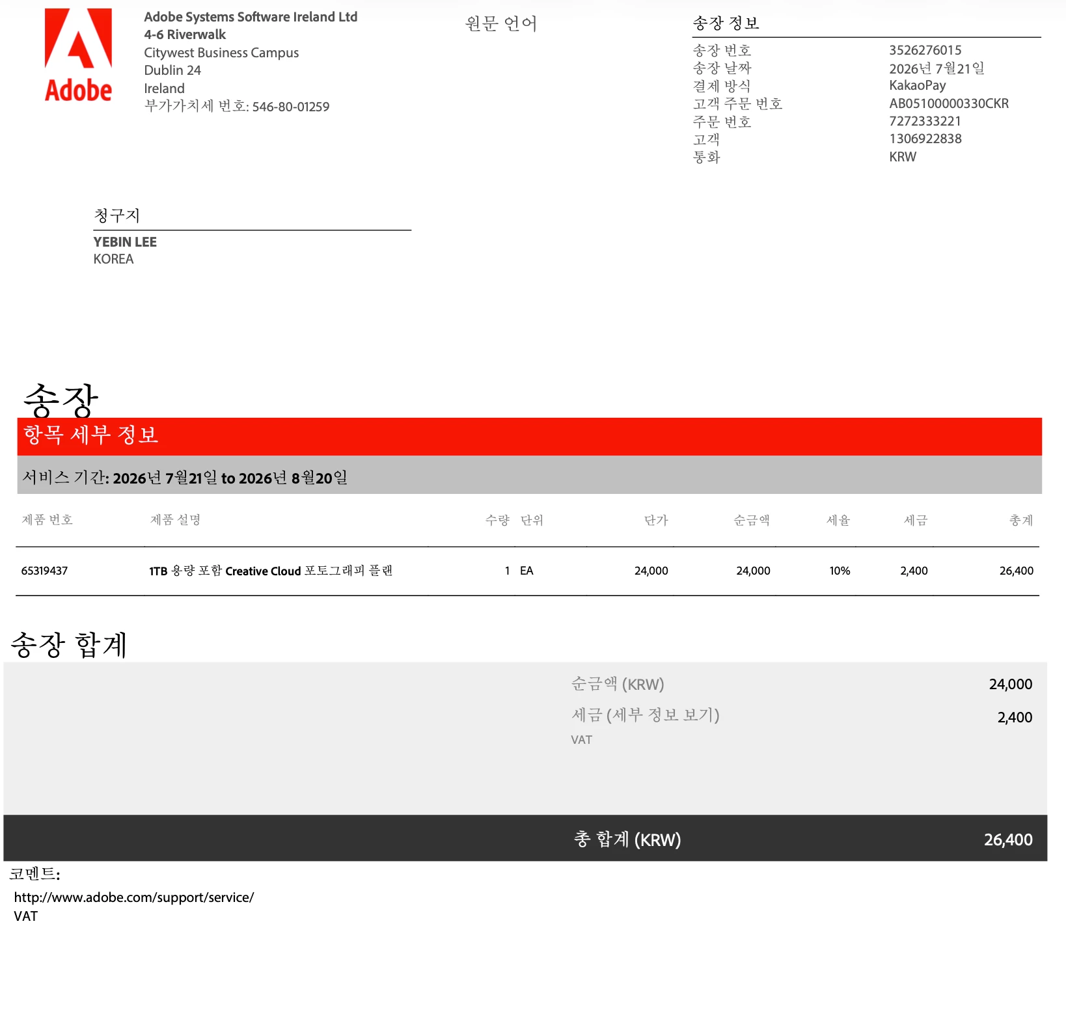
Task: Click the Citywest Business Campus address line
Action: coord(221,53)
